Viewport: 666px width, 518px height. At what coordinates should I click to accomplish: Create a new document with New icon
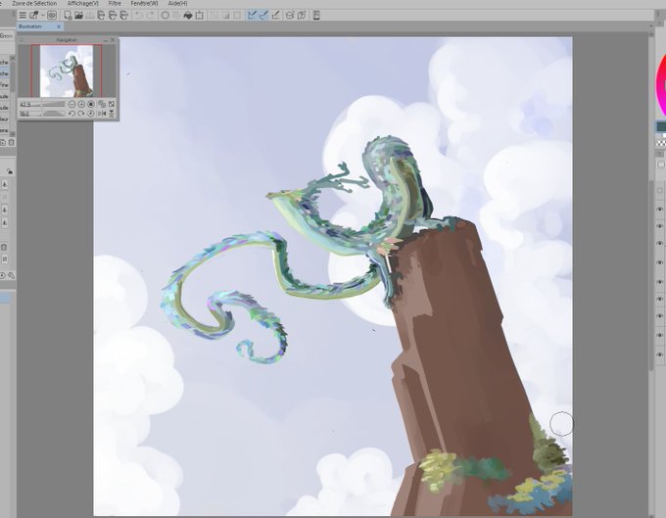(68, 16)
